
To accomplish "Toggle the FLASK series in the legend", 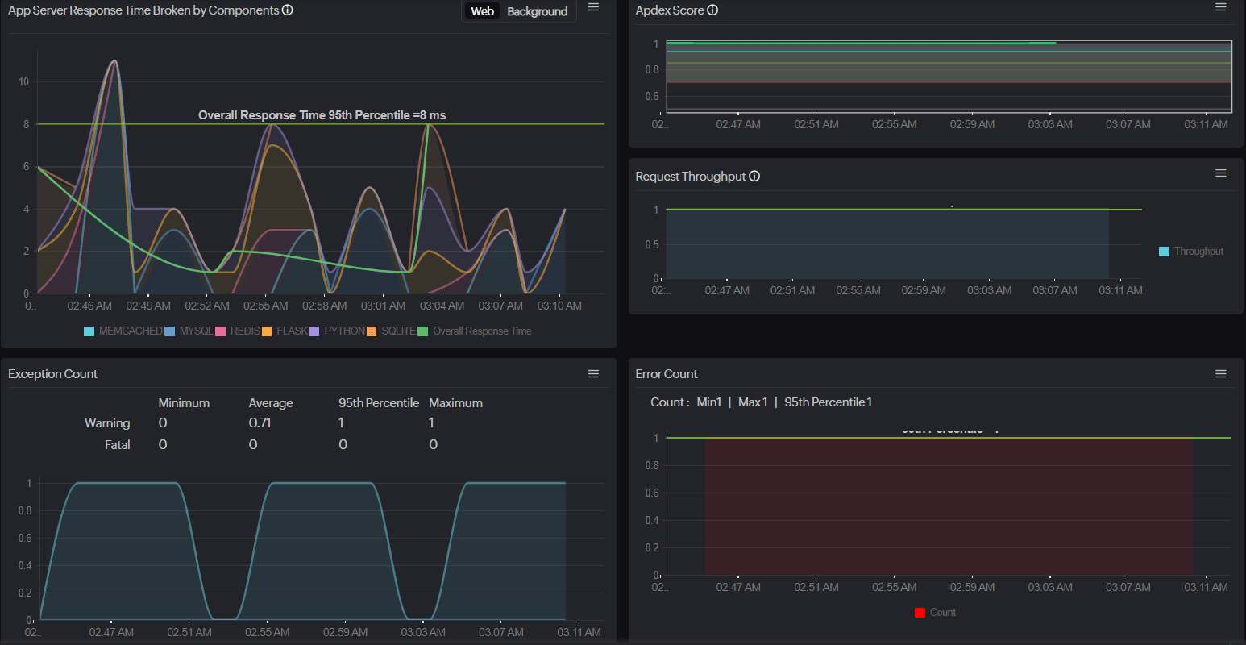I will click(x=293, y=331).
